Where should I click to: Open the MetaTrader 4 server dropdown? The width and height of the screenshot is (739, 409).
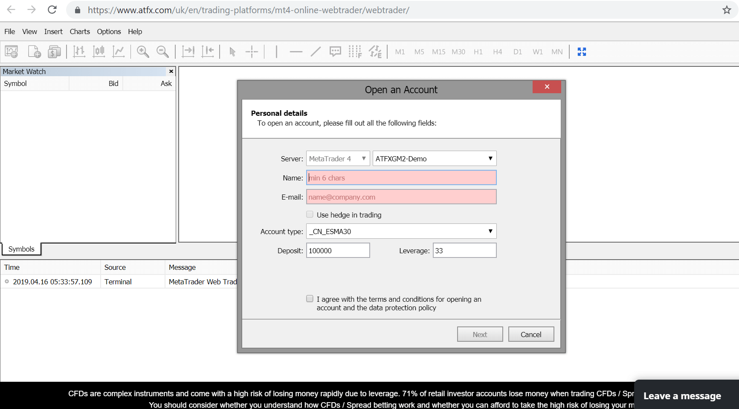click(x=338, y=159)
